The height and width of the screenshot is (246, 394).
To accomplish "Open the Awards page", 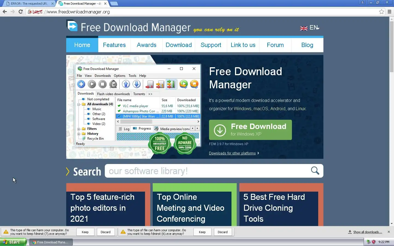I will [x=147, y=45].
